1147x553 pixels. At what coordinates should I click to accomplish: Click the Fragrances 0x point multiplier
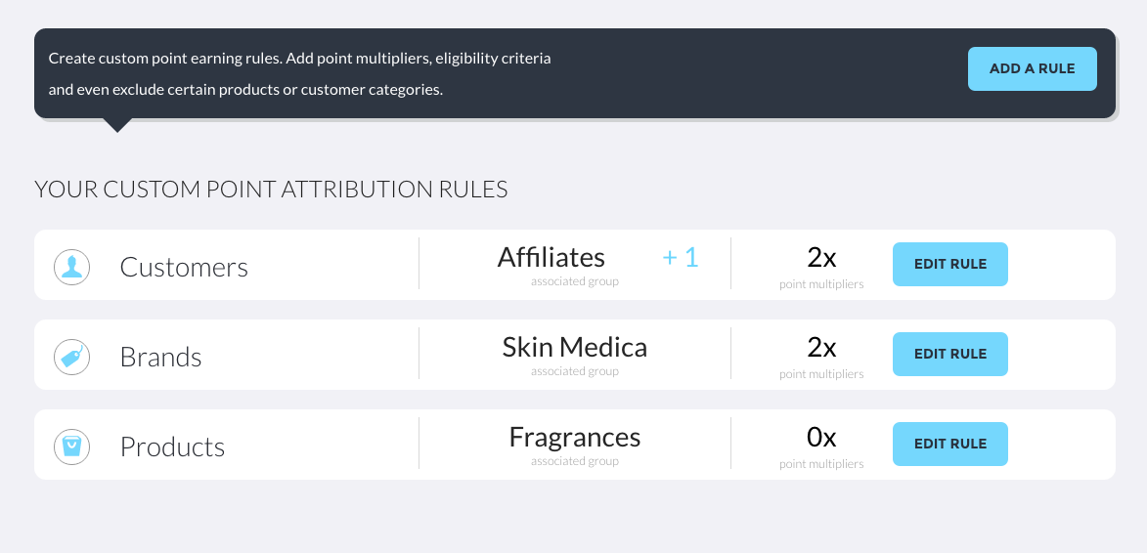point(821,437)
